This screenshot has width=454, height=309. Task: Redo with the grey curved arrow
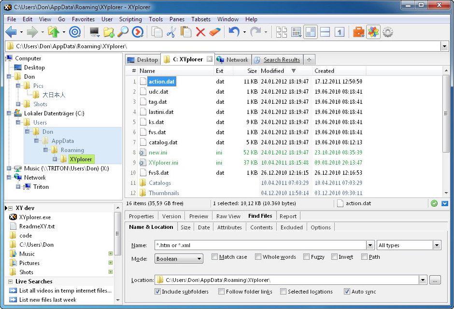[x=255, y=32]
